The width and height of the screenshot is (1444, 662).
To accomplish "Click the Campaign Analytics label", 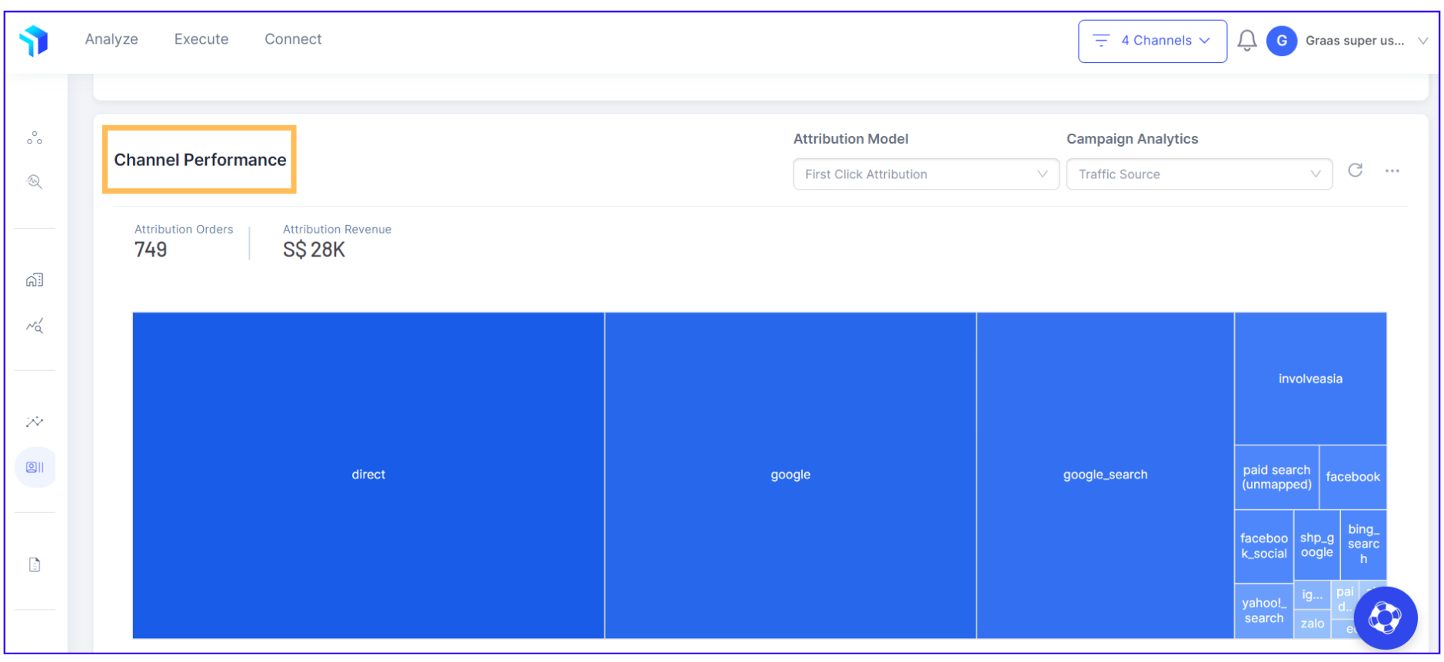I will (1132, 139).
